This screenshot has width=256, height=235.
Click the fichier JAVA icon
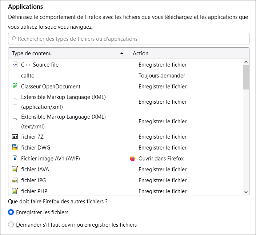point(15,170)
